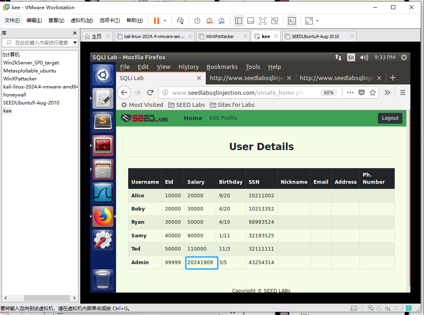The width and height of the screenshot is (424, 315).
Task: Launch Wireshark from the dock
Action: [103, 193]
